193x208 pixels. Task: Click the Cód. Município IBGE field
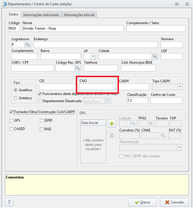click(x=138, y=68)
